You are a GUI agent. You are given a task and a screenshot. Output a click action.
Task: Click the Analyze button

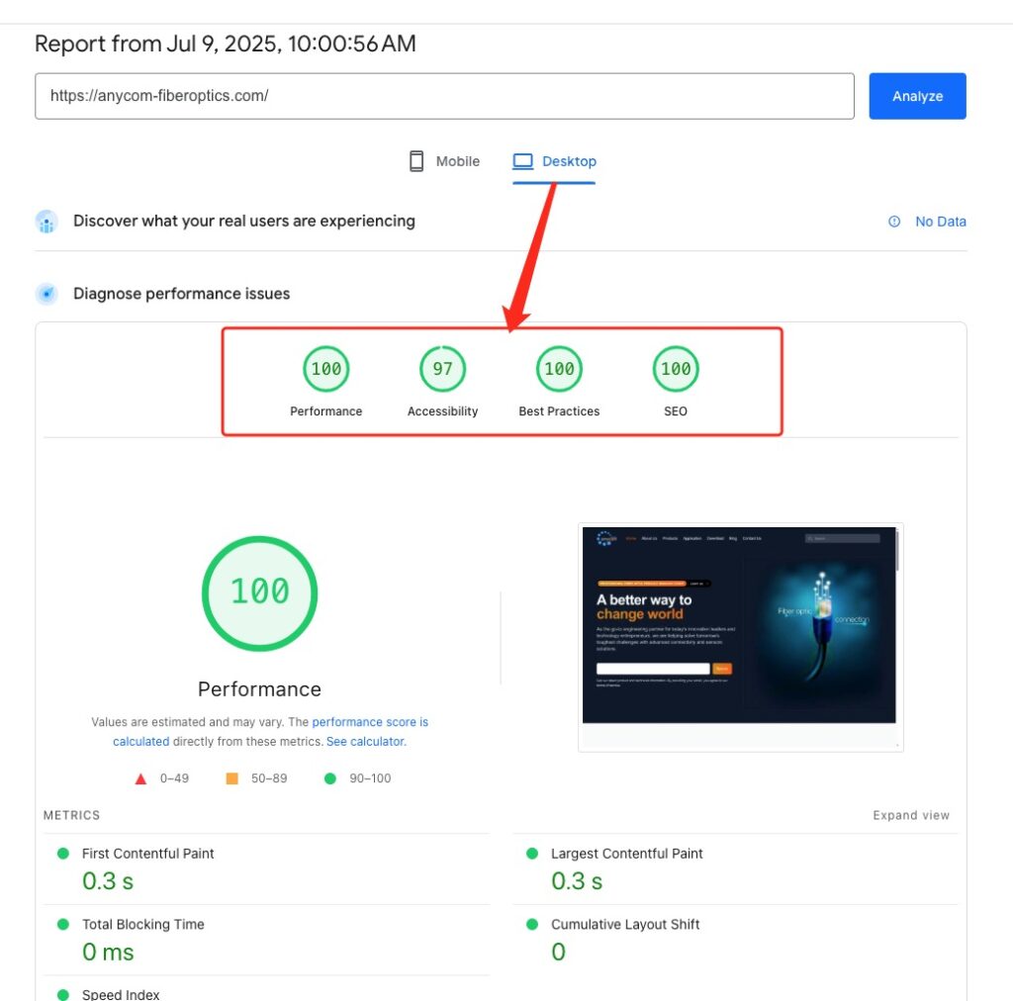click(x=917, y=96)
